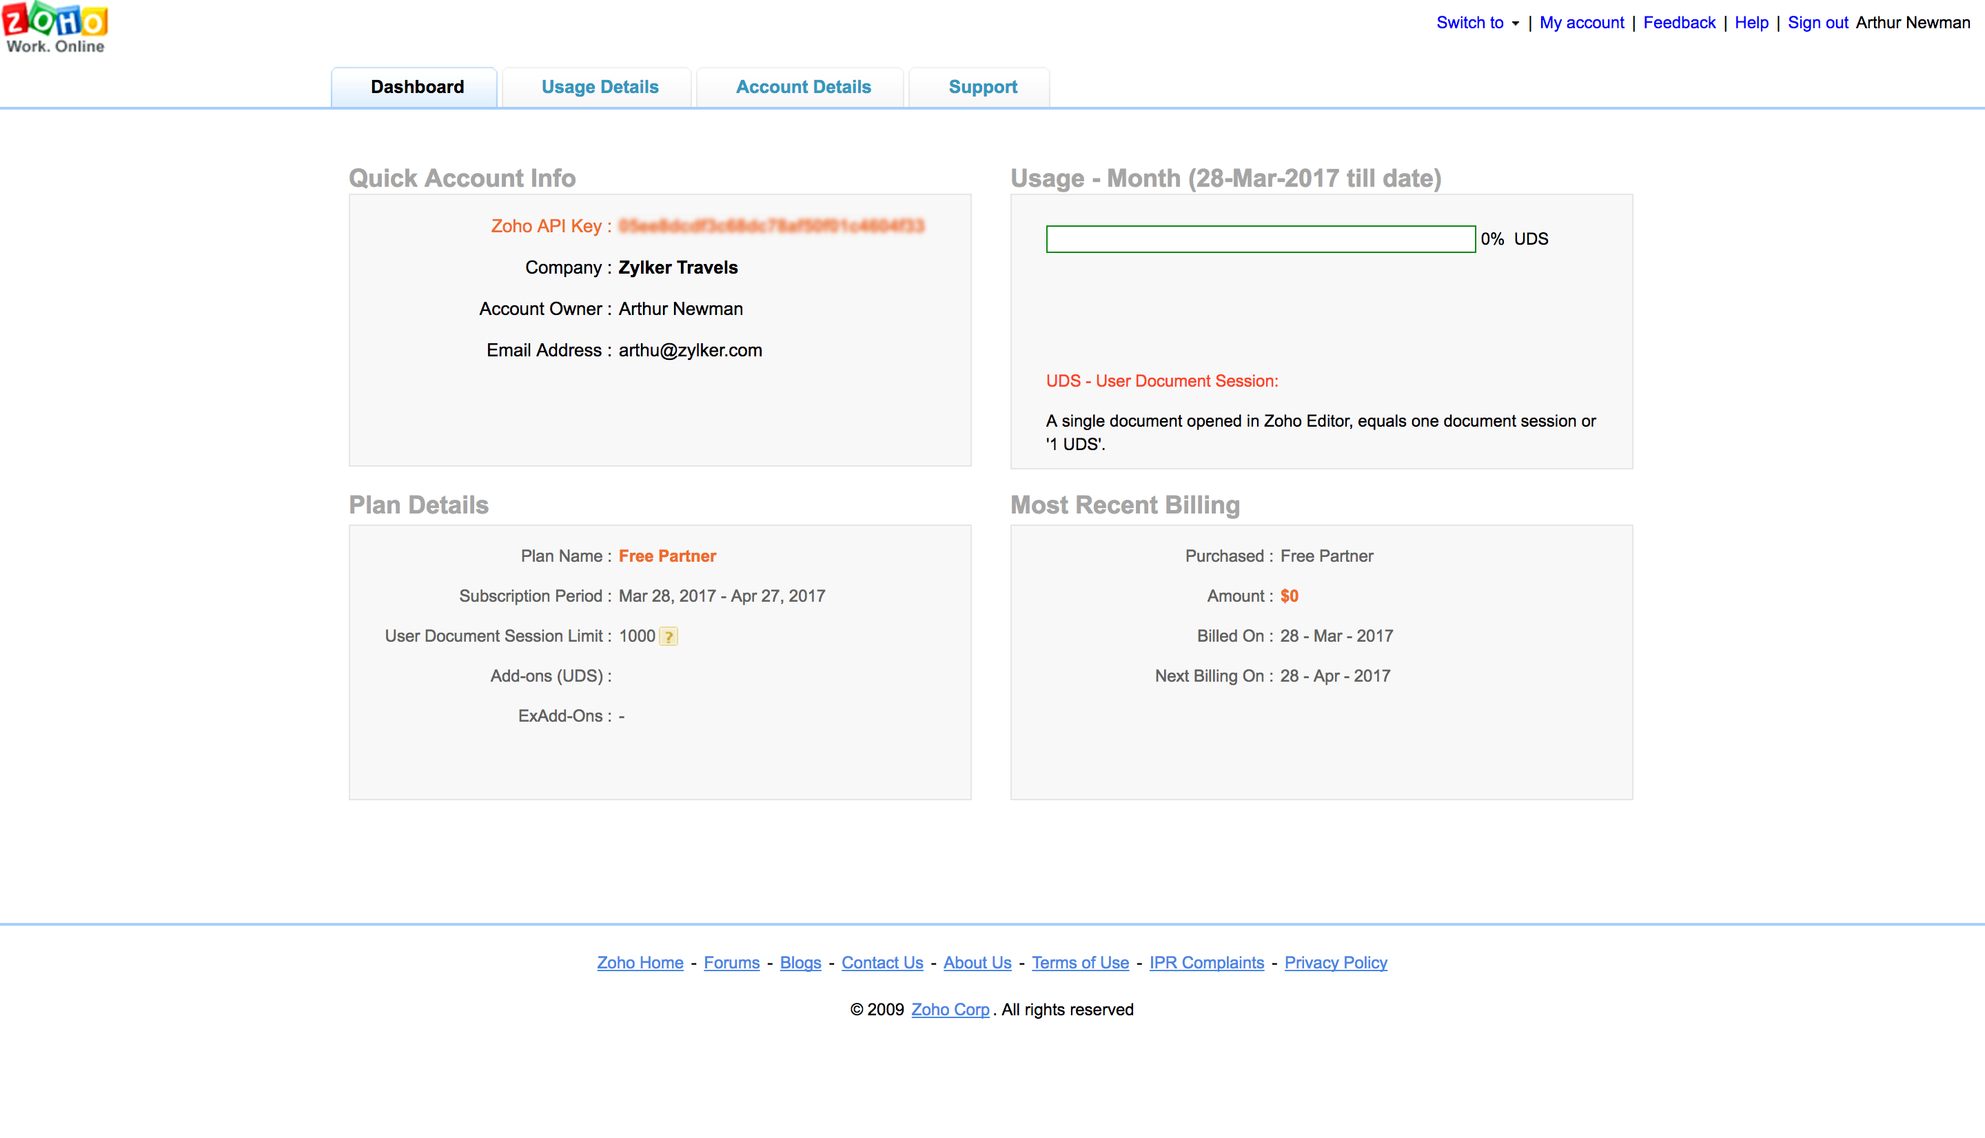The width and height of the screenshot is (1985, 1138).
Task: Switch to Usage Details tab
Action: point(600,87)
